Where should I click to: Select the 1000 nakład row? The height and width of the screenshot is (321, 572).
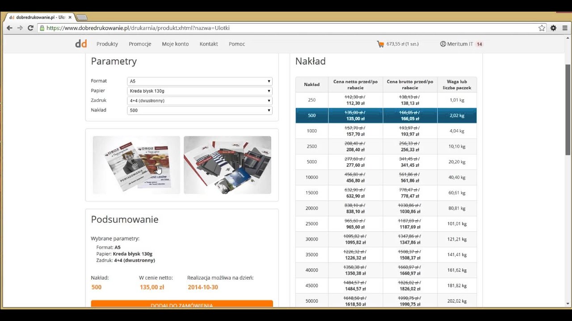click(386, 131)
